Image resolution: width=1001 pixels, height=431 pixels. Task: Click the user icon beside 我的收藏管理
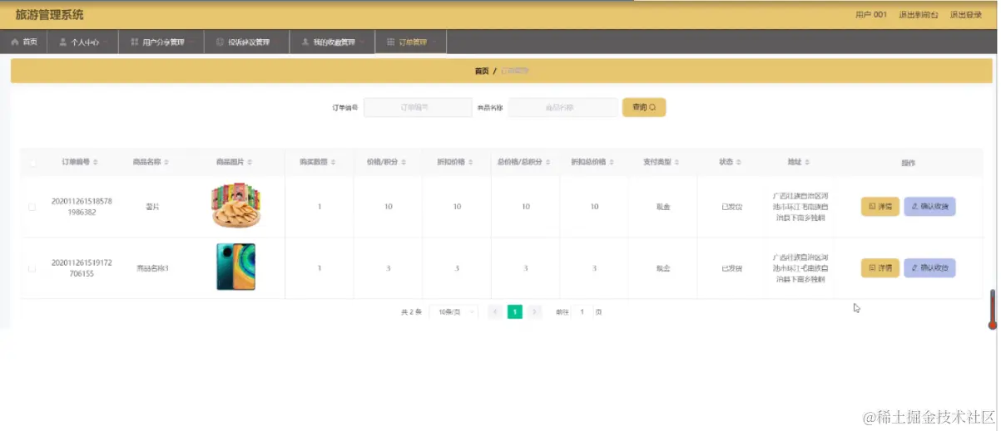point(305,42)
